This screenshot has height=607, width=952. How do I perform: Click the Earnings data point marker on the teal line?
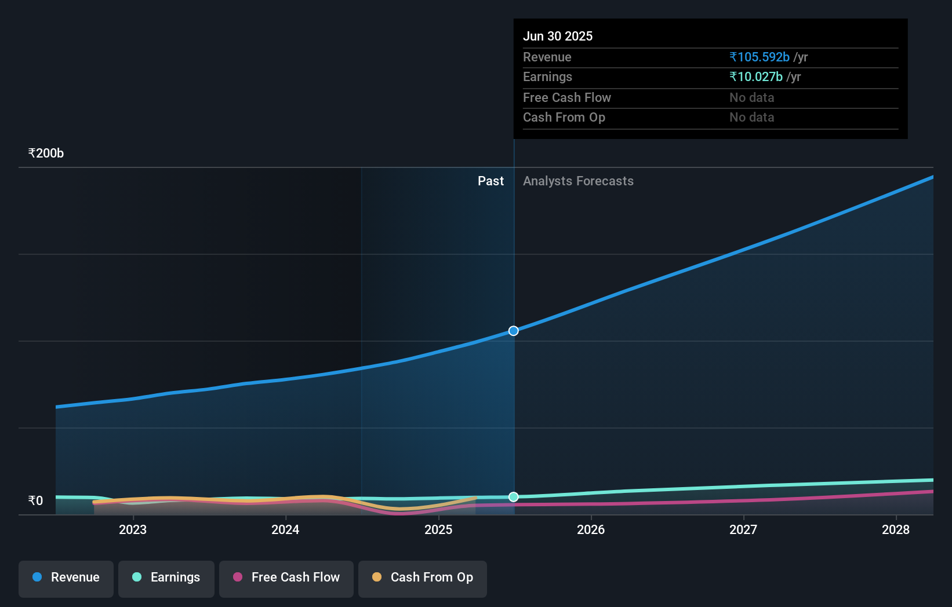[x=514, y=497]
